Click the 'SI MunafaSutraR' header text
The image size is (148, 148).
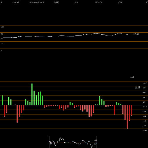click(x=36, y=2)
